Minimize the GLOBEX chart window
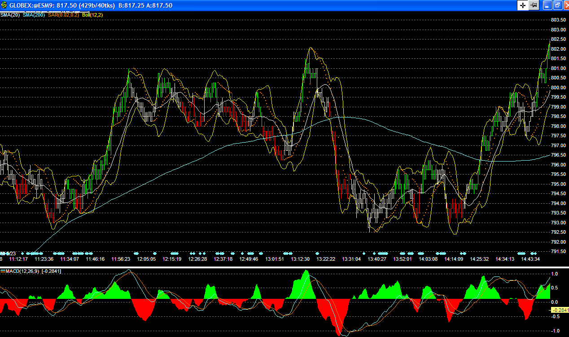This screenshot has width=569, height=337. [547, 5]
